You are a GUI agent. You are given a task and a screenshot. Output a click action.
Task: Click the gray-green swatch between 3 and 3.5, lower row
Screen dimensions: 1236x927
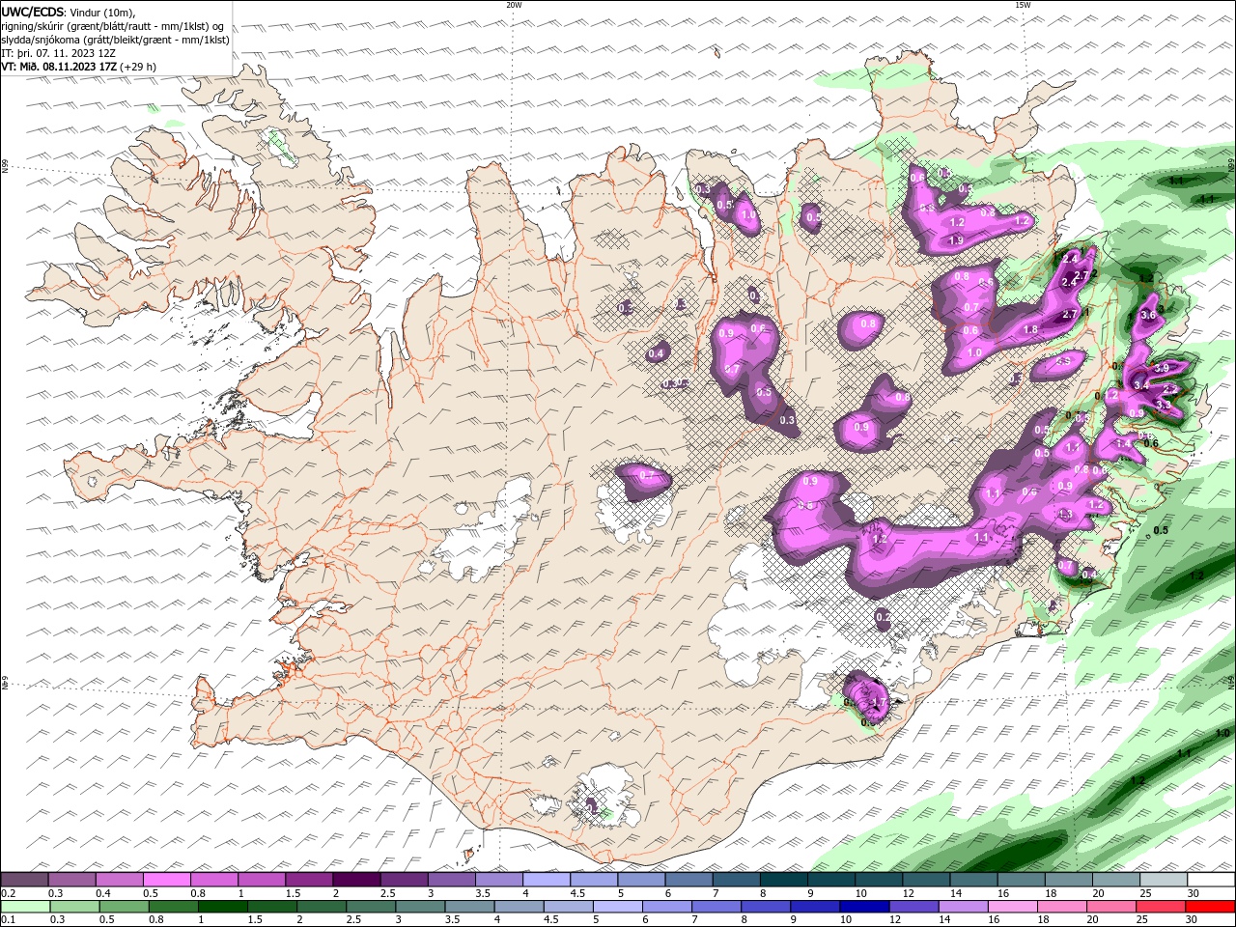(x=420, y=907)
